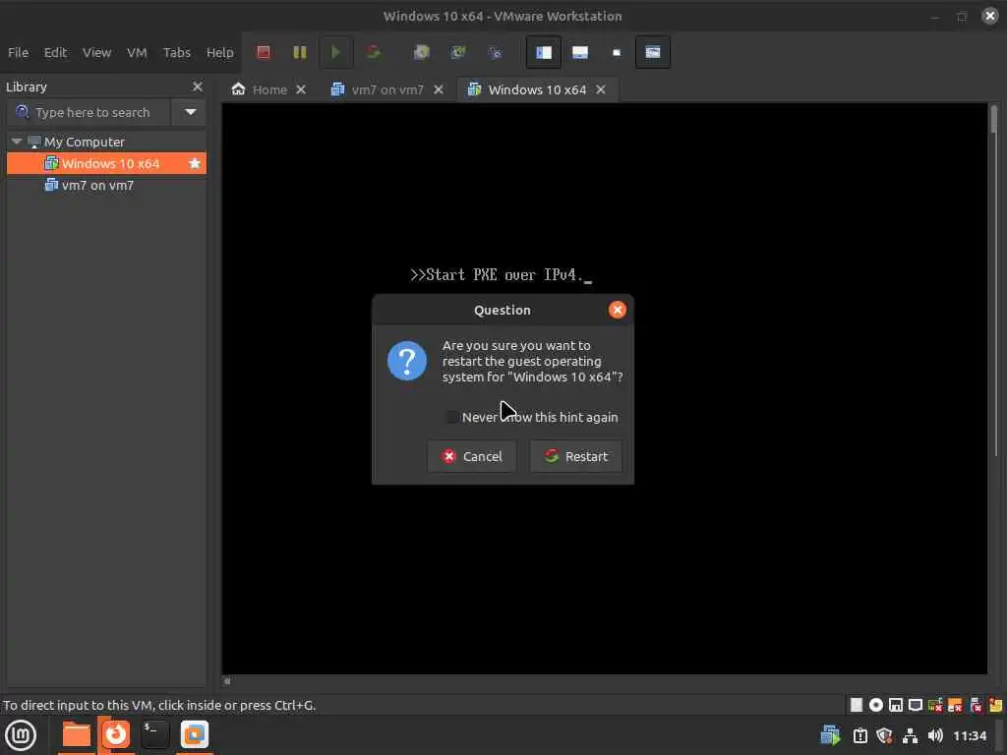Click the magnifier icon in Library search

[22, 112]
